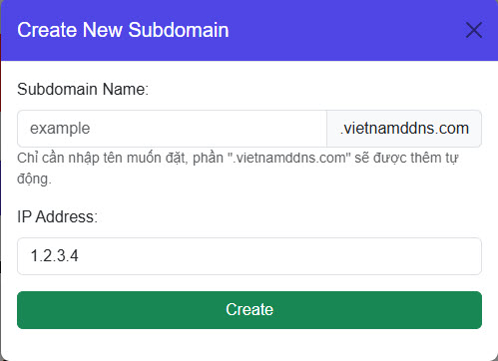This screenshot has height=361, width=498.
Task: Click the Subdomain Name input field
Action: click(x=172, y=129)
